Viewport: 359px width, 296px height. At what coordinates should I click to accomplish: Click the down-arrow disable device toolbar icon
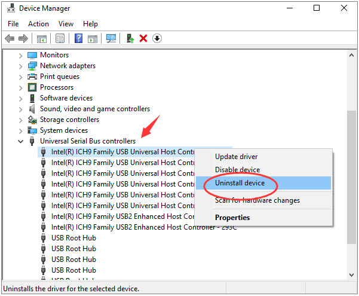(157, 38)
